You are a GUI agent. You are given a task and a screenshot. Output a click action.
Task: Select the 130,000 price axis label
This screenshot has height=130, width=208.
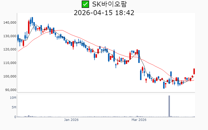point(10,36)
